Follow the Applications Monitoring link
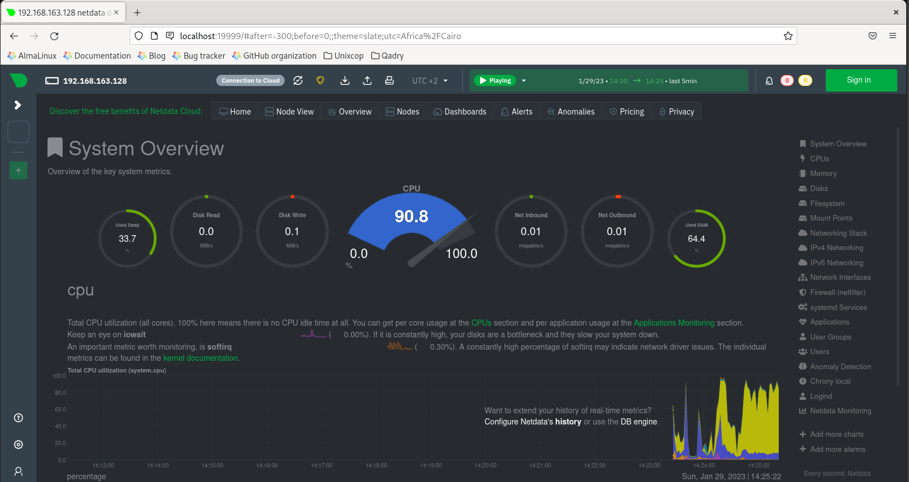The height and width of the screenshot is (482, 909). click(x=674, y=323)
